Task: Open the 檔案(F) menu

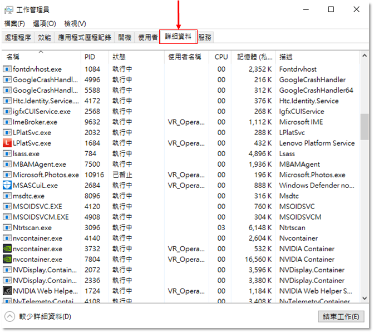Action: tap(14, 23)
